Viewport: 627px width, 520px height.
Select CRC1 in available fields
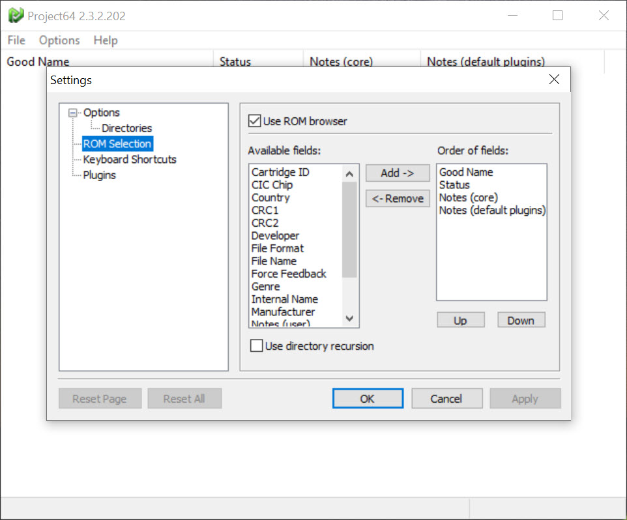pyautogui.click(x=265, y=210)
